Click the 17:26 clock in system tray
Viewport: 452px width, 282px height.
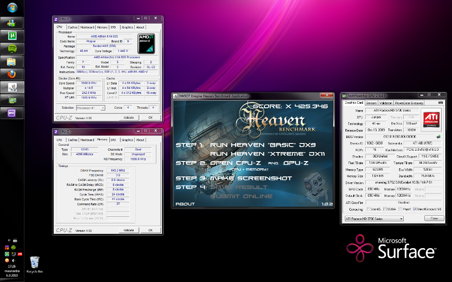tap(12, 267)
